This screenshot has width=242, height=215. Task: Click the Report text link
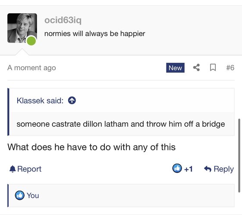29,169
